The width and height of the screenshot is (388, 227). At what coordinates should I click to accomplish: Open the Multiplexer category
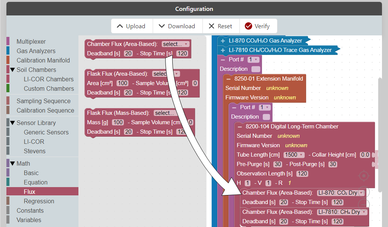(x=42, y=41)
